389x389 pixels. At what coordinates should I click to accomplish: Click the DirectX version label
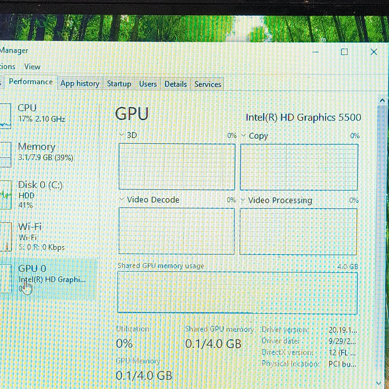[287, 352]
